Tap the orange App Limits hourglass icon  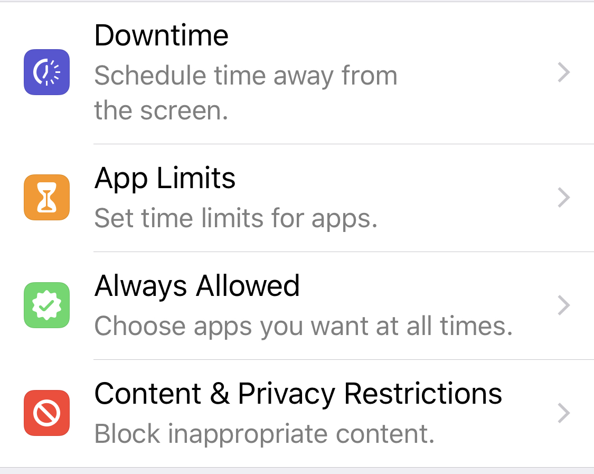point(46,197)
